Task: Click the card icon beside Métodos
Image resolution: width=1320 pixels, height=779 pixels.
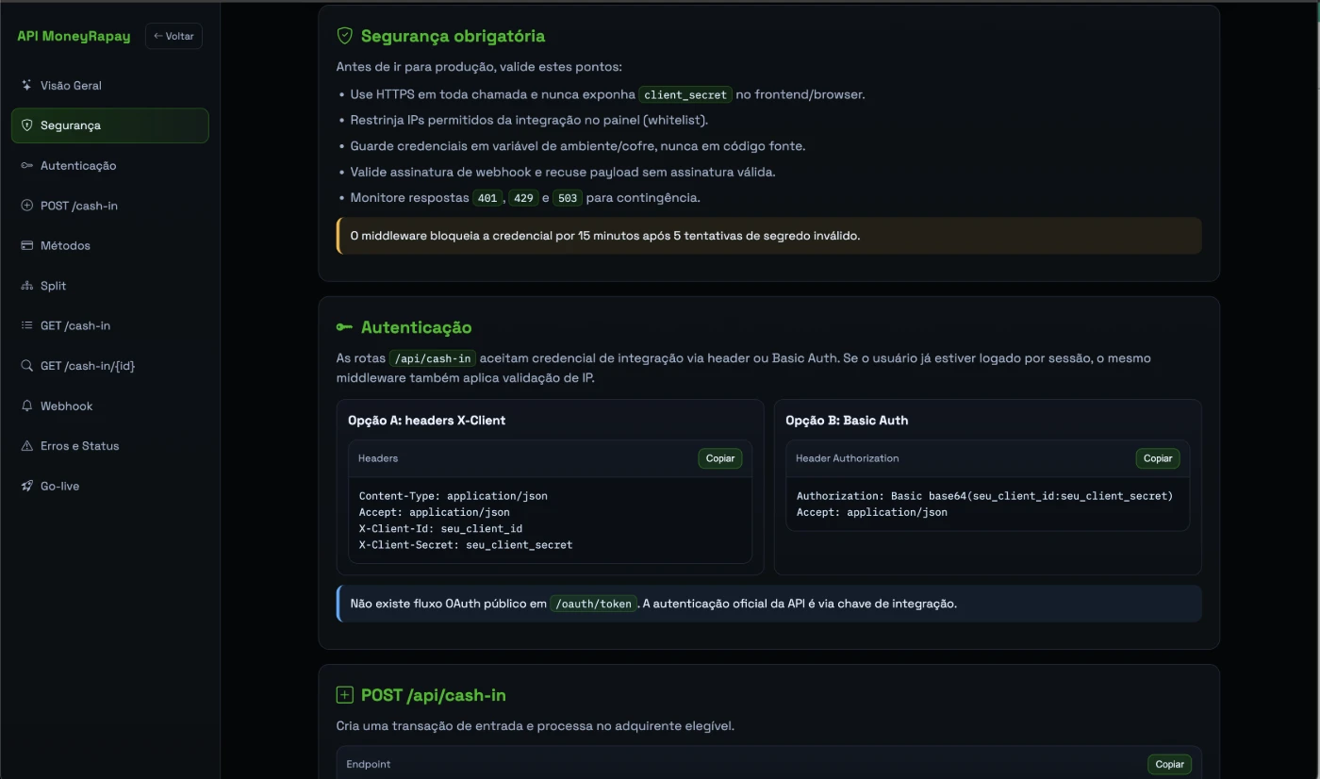Action: [26, 245]
